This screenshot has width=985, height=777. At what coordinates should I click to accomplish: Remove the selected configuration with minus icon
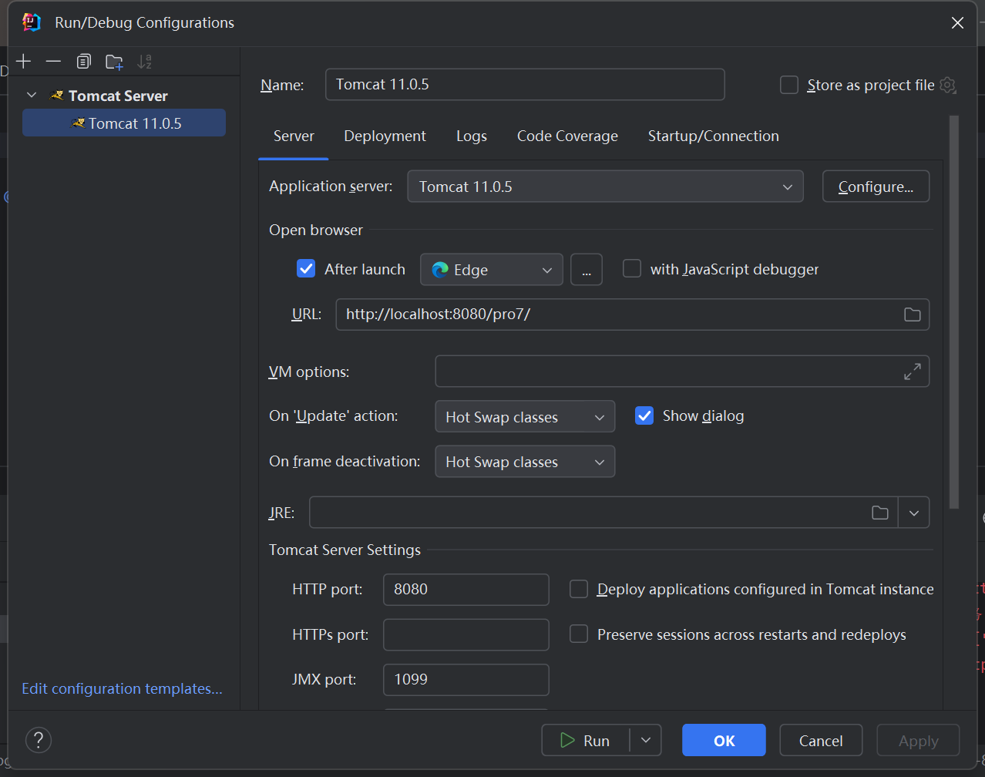pos(53,62)
